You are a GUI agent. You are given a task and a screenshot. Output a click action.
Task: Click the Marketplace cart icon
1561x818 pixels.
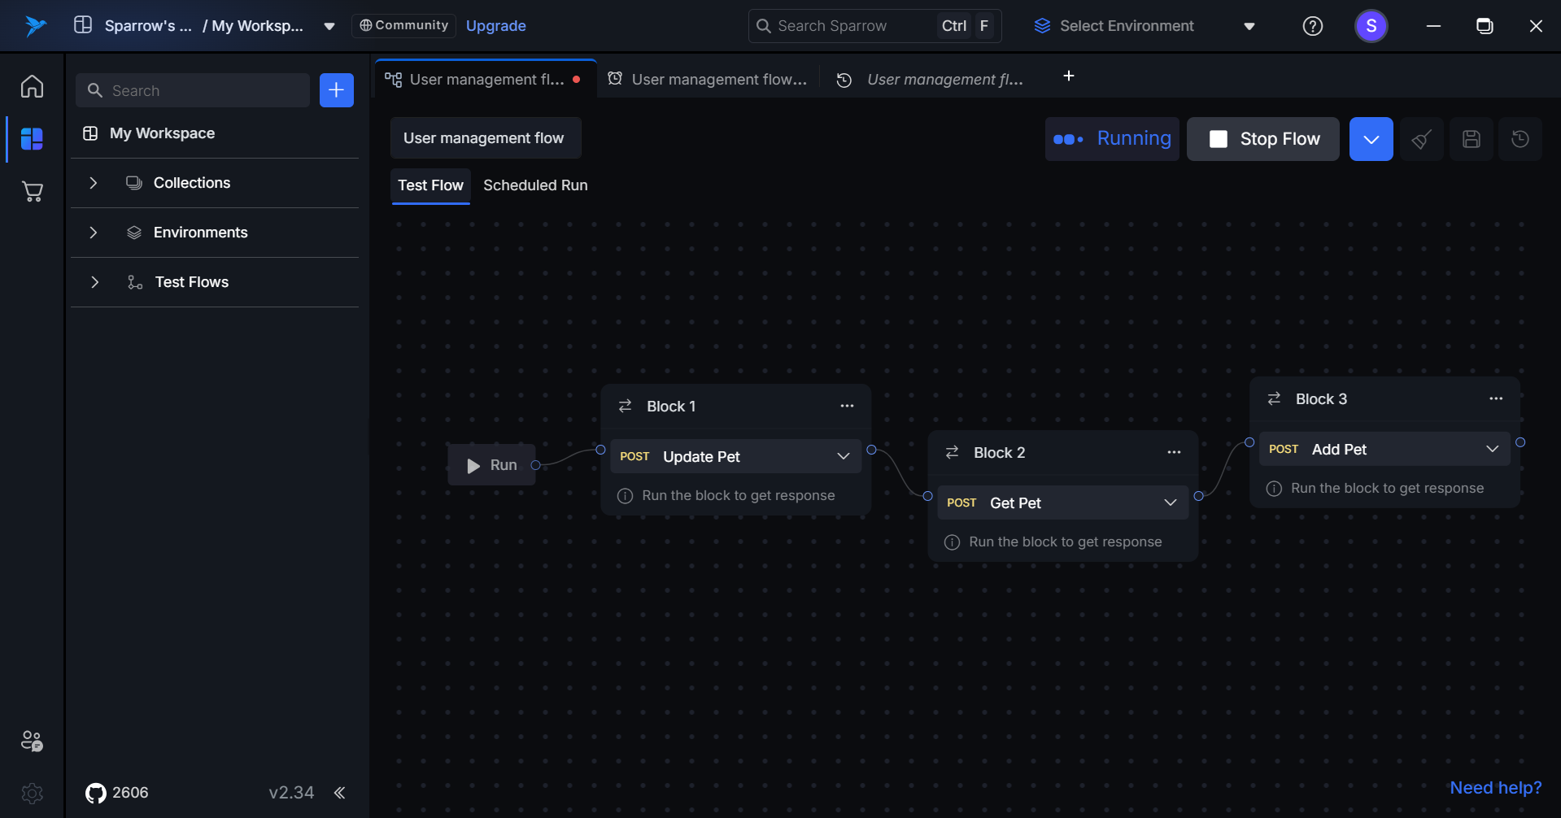[32, 192]
